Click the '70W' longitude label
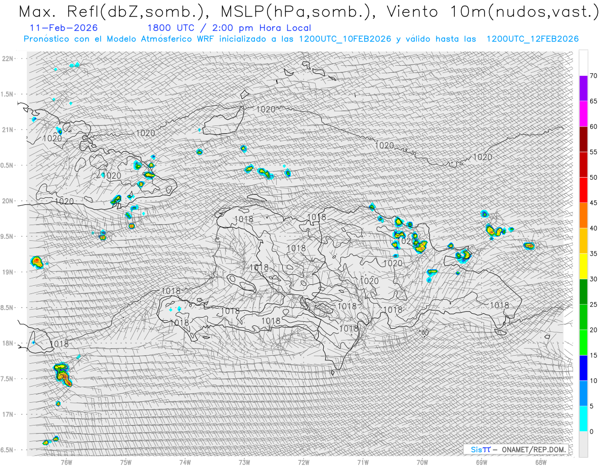 point(422,461)
